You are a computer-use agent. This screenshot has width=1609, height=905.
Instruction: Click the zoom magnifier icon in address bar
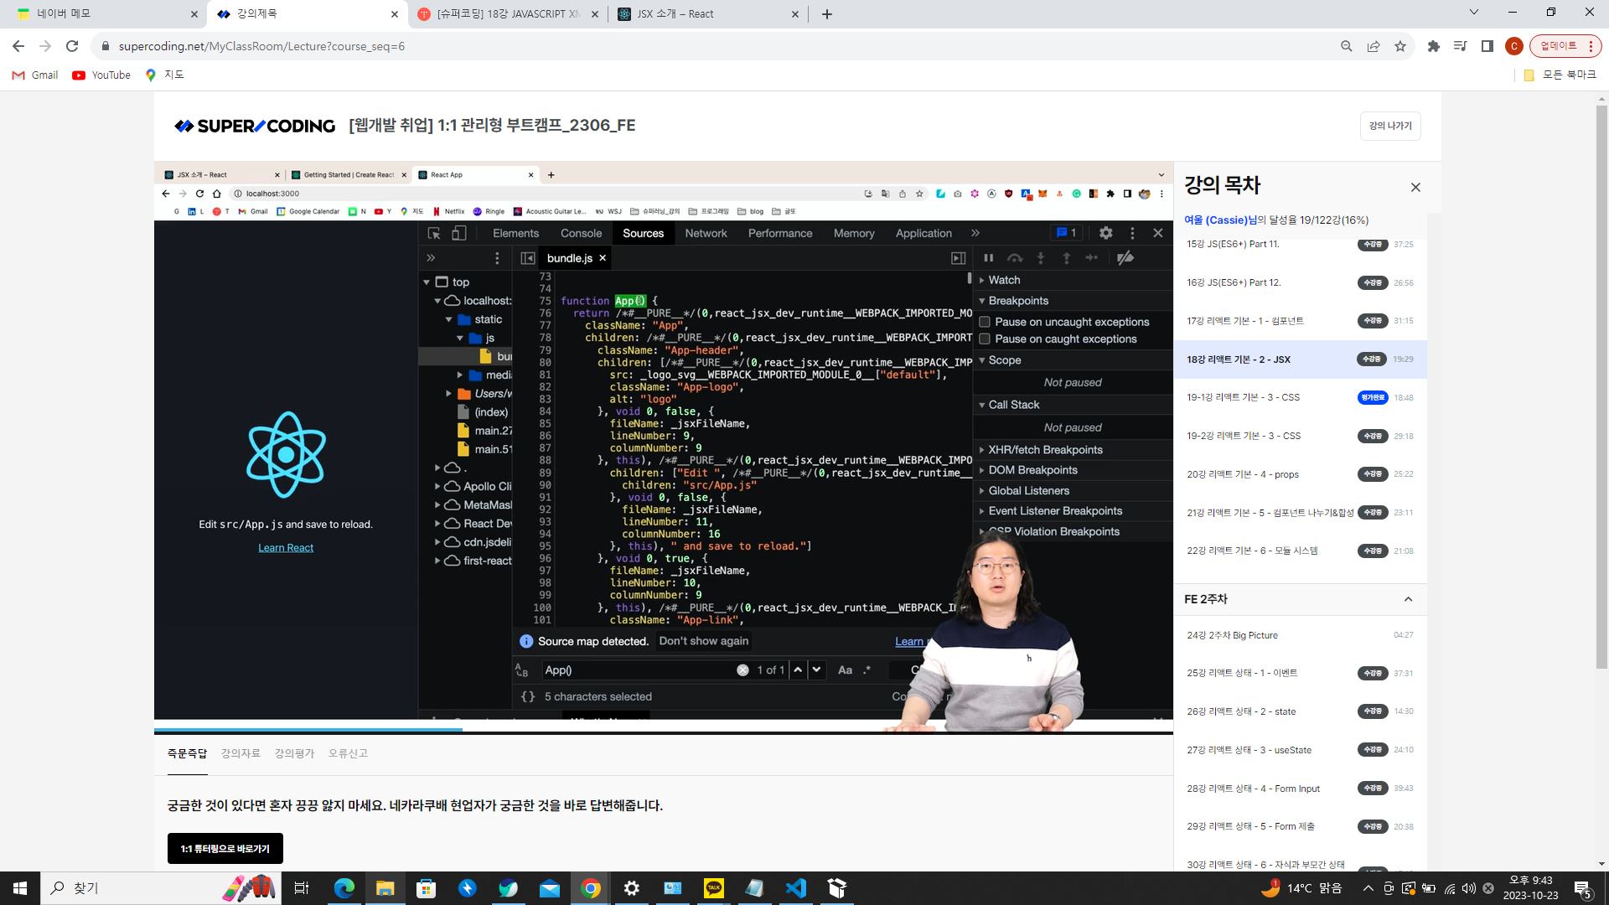[x=1347, y=46]
